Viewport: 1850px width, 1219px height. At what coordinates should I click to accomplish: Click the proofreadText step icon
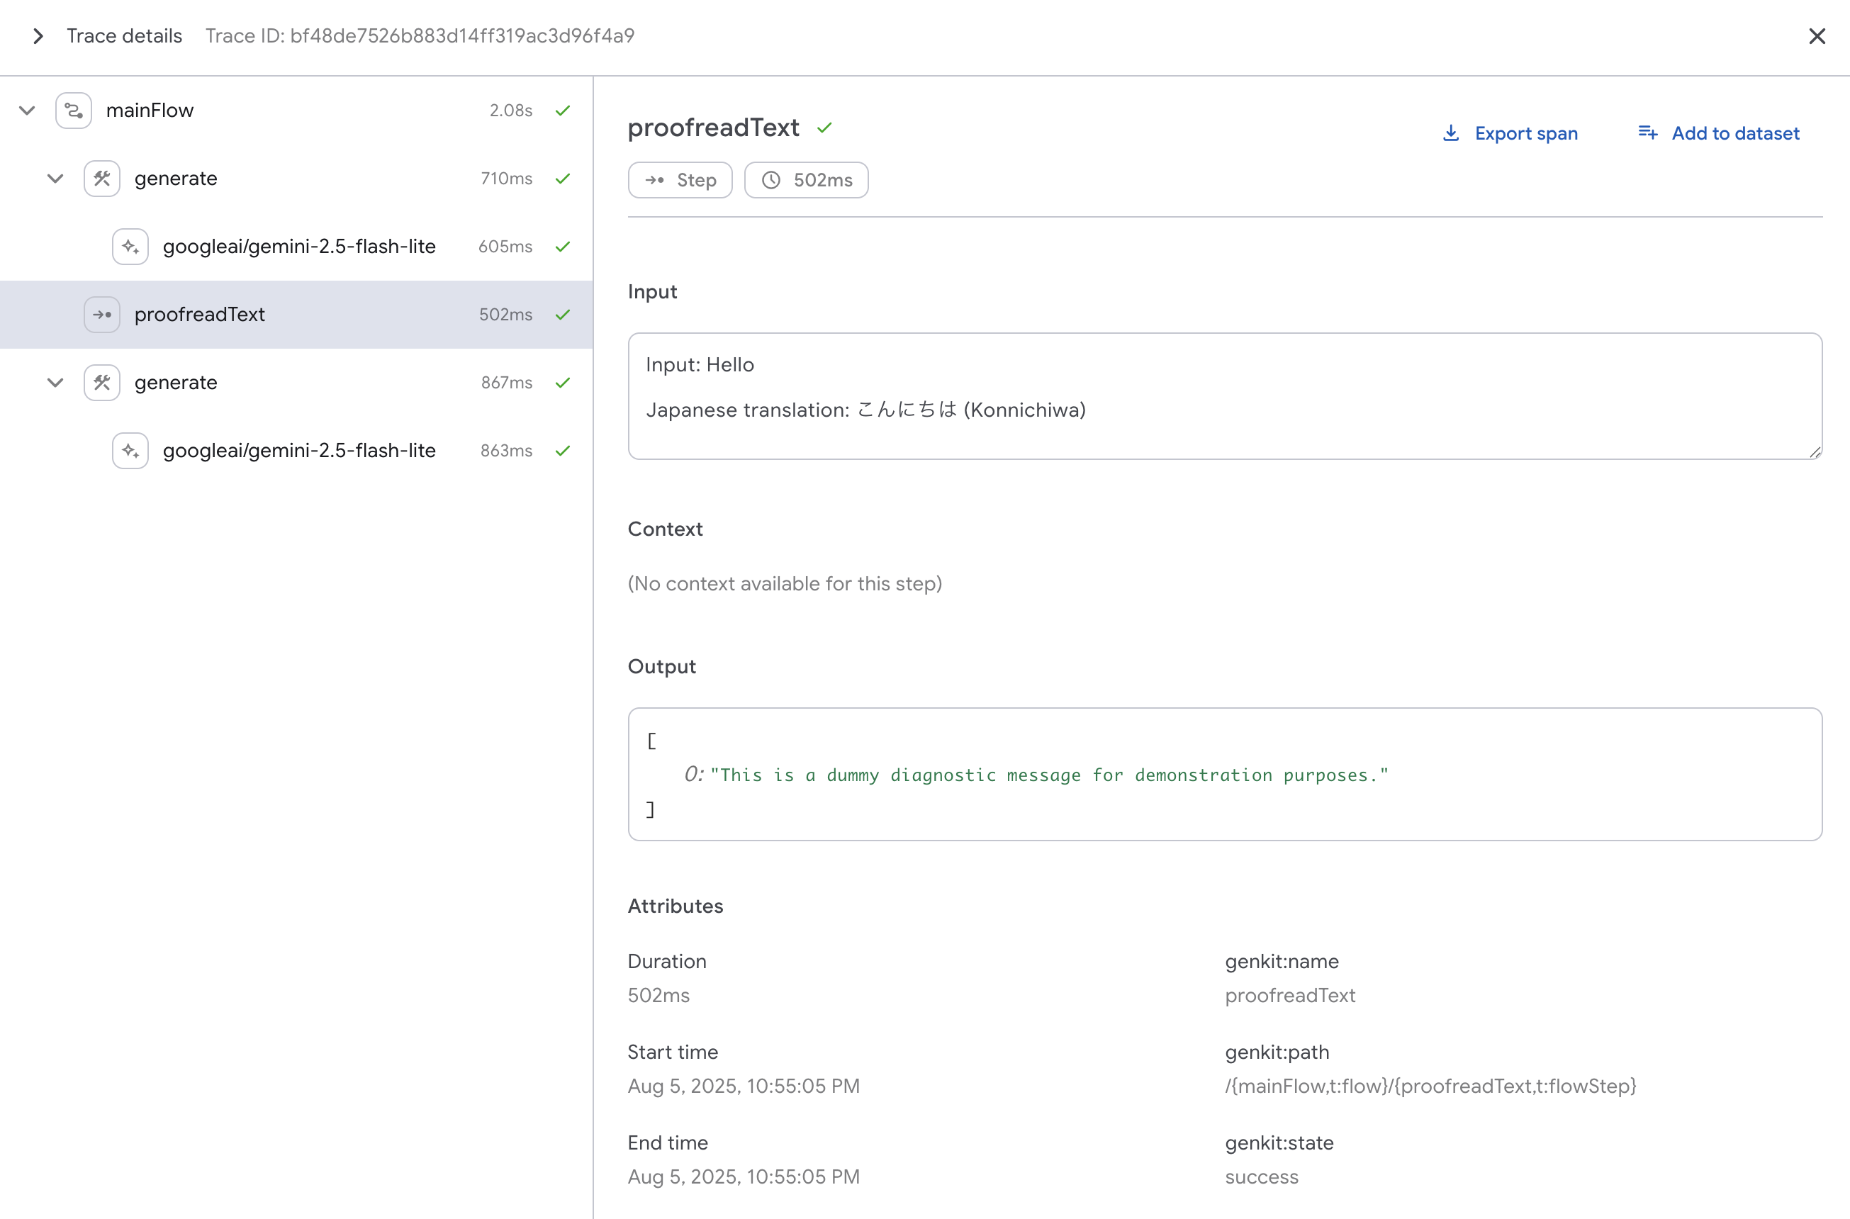tap(102, 315)
